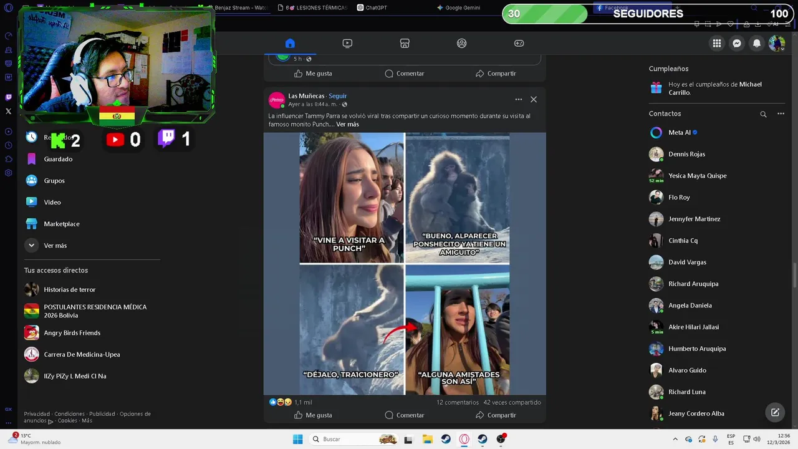Screen dimensions: 798x449
Task: Share the Las Muñecas post
Action: click(x=496, y=415)
